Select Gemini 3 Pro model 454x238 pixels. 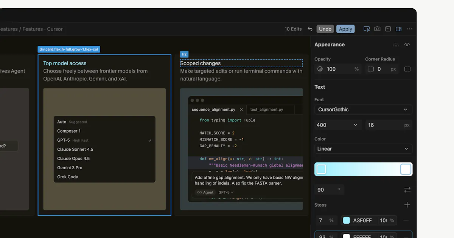[104, 168]
